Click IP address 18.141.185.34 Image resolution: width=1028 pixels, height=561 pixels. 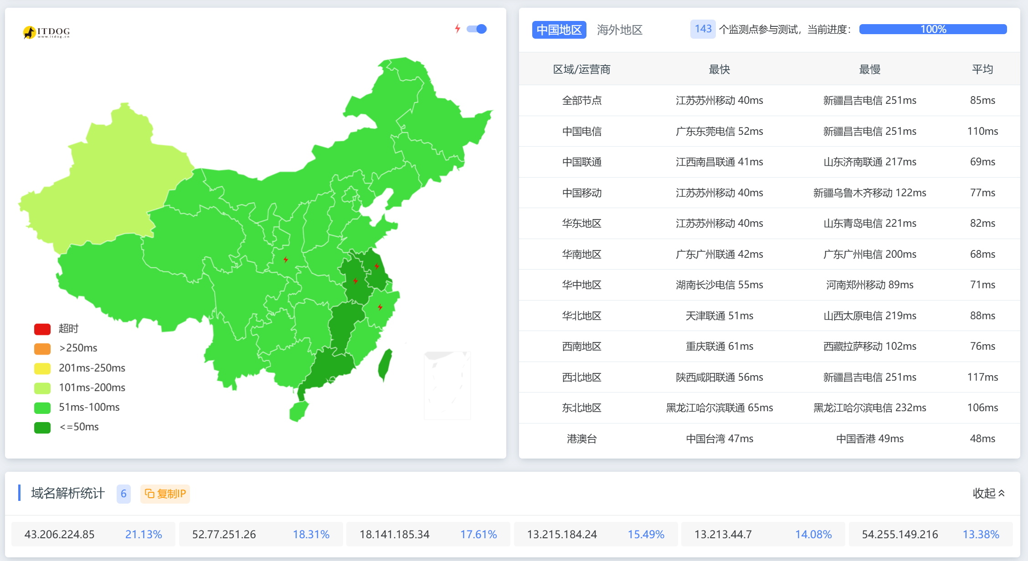click(394, 534)
